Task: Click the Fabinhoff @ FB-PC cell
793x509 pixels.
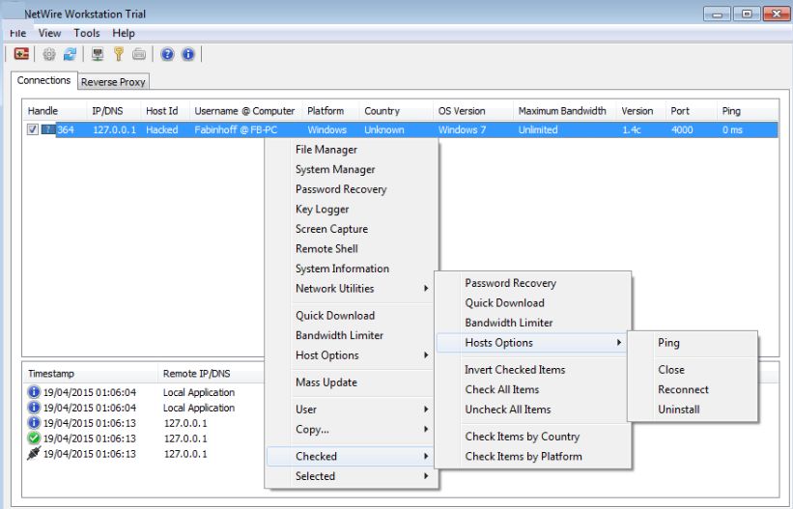Action: (236, 130)
